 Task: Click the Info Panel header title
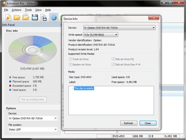coord(8,25)
